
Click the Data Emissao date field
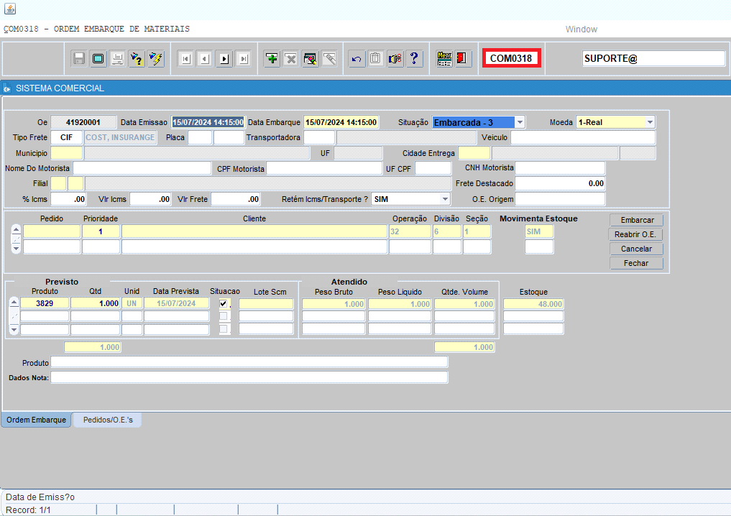tap(208, 122)
